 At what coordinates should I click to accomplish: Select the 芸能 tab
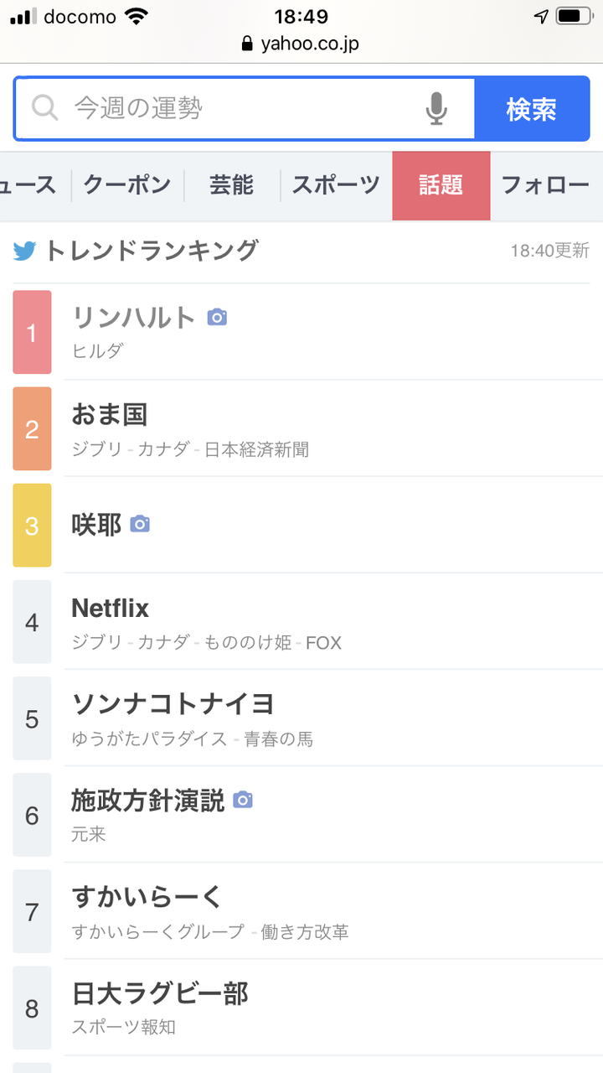click(231, 185)
